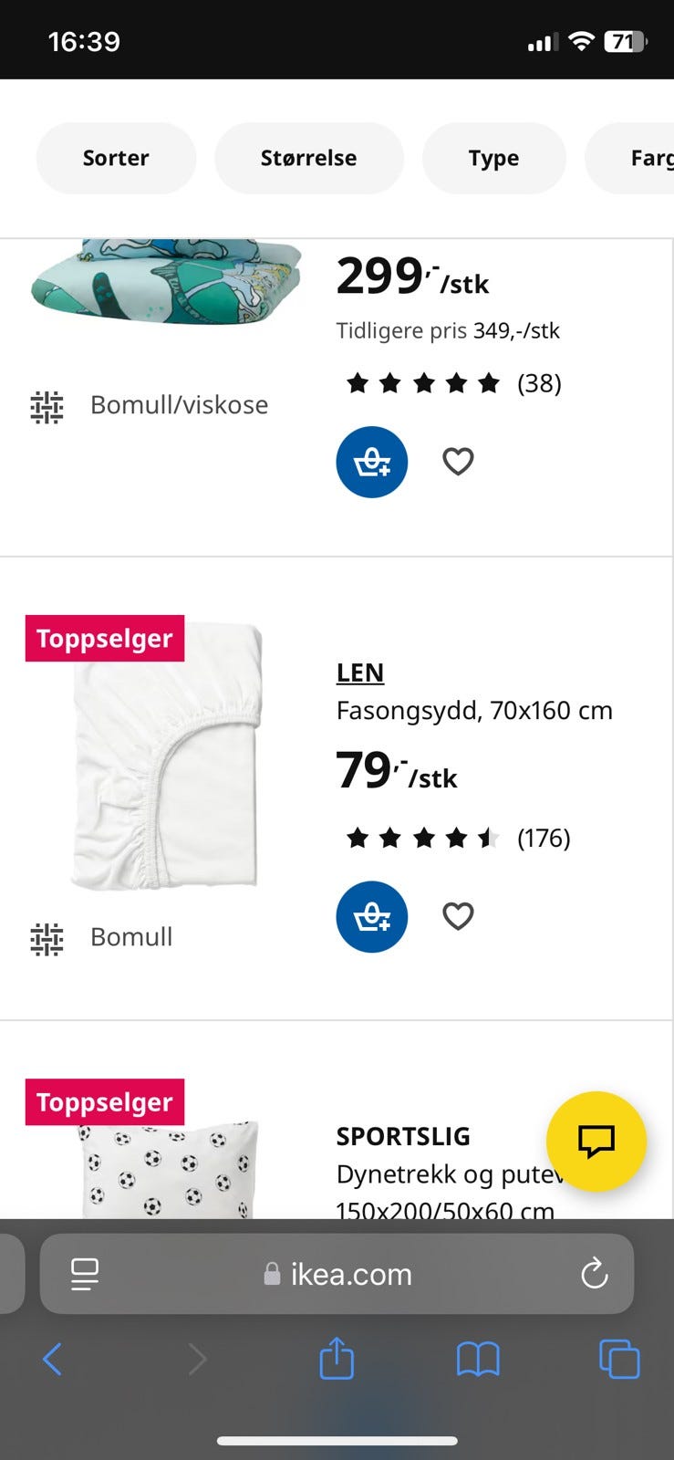Expand the Størrelse filter
Image resolution: width=674 pixels, height=1460 pixels.
point(308,158)
